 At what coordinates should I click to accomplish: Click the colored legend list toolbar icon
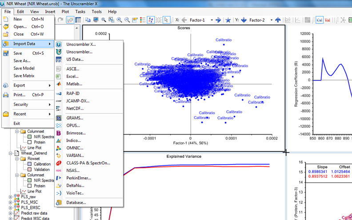(143, 20)
